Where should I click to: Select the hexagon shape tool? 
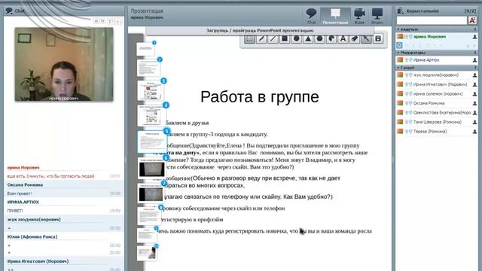(319, 39)
